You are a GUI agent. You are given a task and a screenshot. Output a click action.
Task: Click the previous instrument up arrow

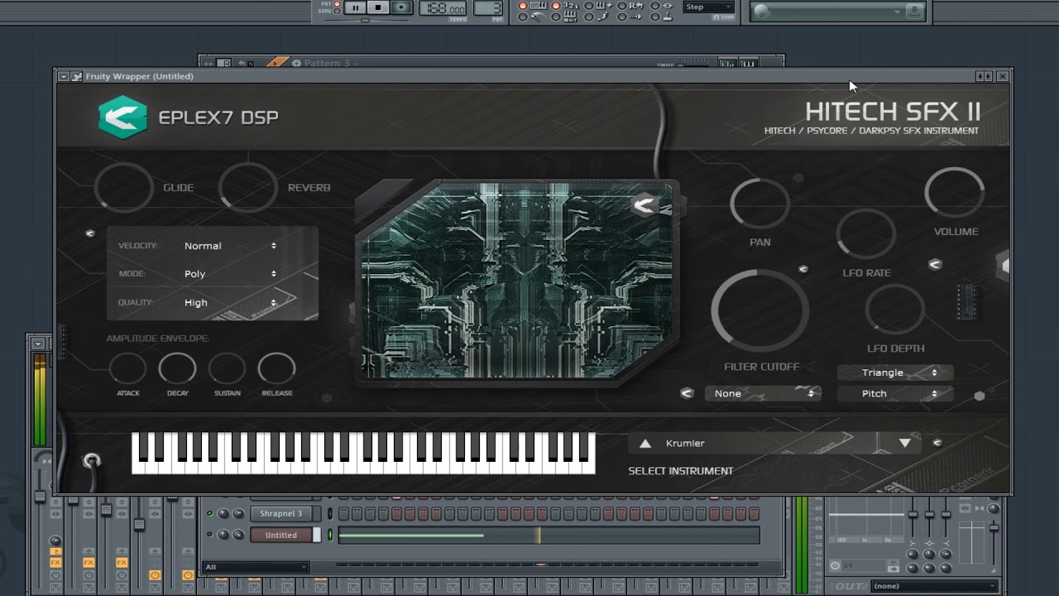point(645,443)
